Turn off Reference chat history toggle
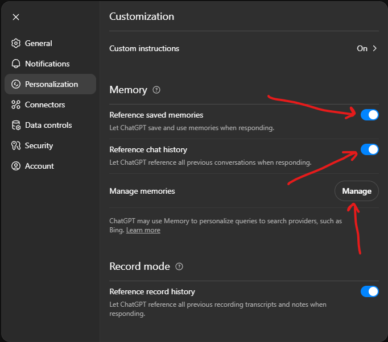Viewport: 388px width, 342px height. tap(369, 149)
